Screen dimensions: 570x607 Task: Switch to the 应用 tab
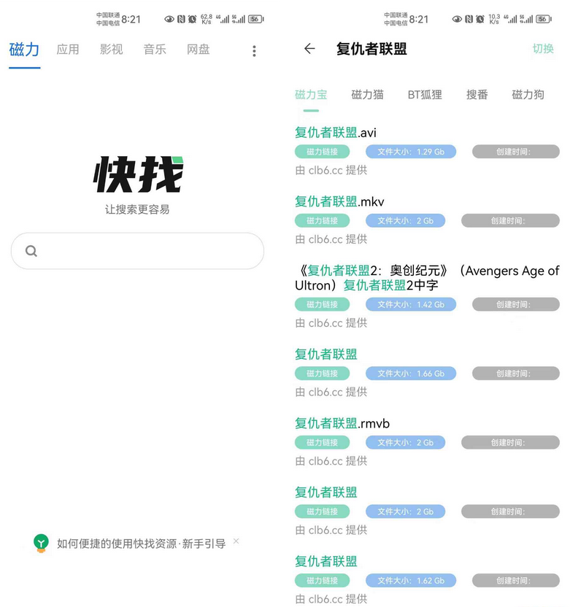pyautogui.click(x=68, y=50)
